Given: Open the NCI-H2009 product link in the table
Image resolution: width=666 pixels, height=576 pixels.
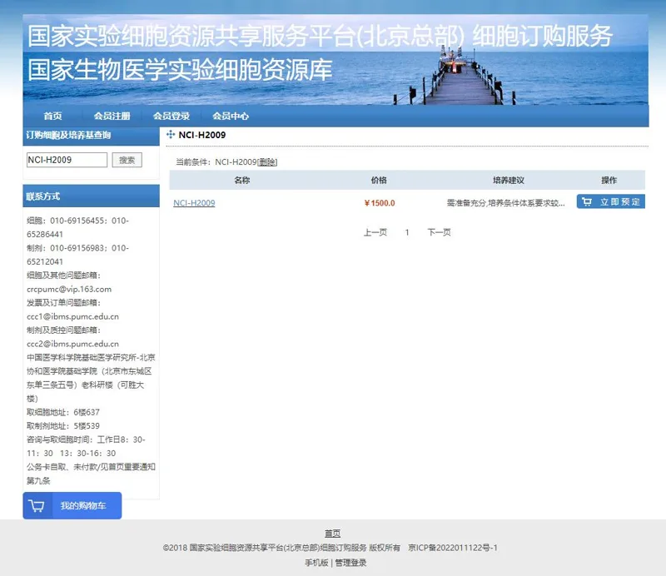Looking at the screenshot, I should 194,203.
